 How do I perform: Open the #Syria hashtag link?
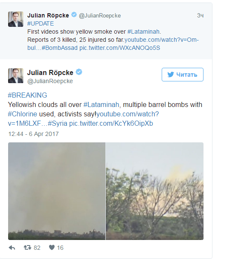pyautogui.click(x=58, y=124)
